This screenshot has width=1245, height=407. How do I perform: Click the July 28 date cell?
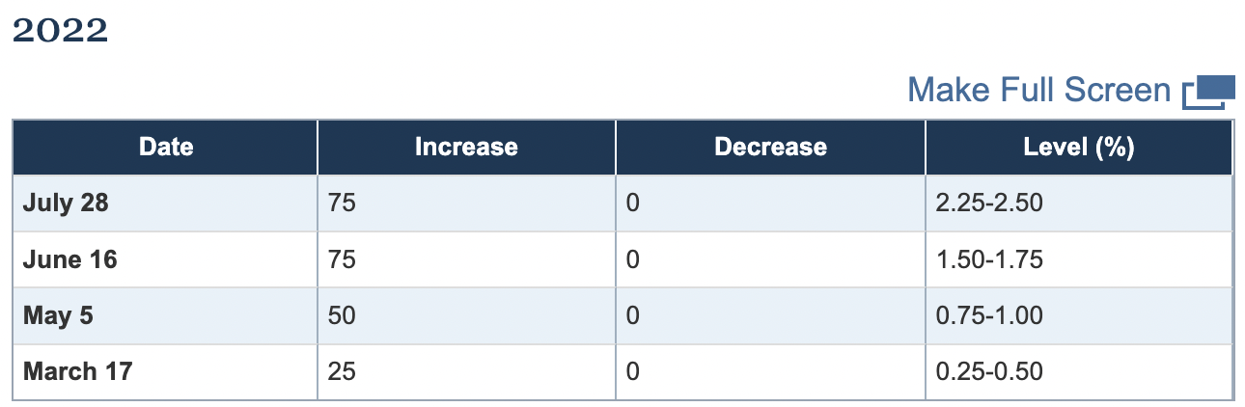(64, 203)
